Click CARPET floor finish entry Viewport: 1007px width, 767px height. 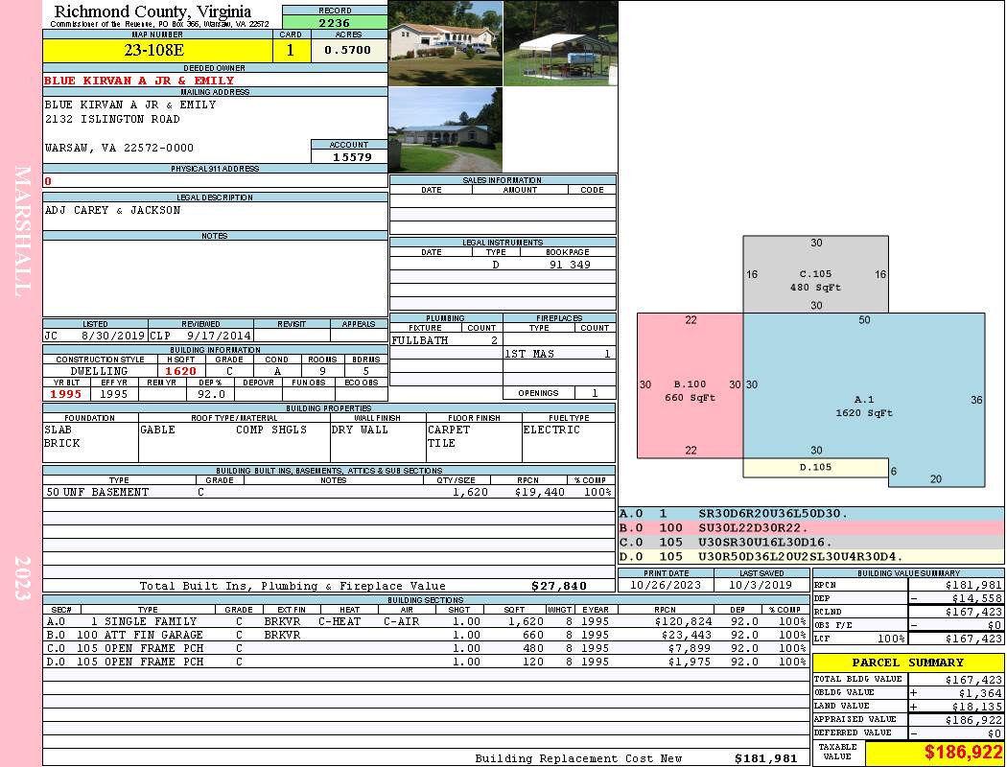(x=449, y=430)
